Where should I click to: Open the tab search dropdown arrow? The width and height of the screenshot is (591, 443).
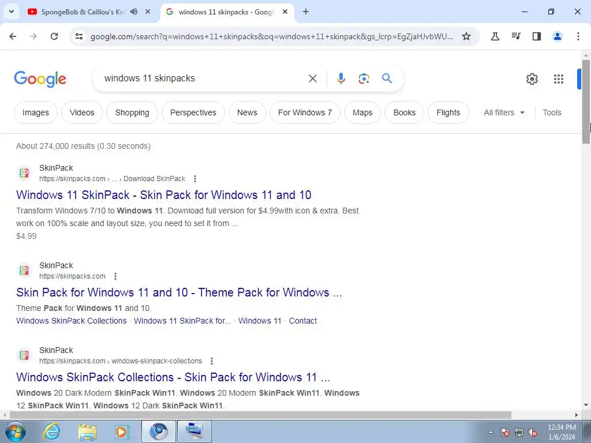(x=12, y=12)
